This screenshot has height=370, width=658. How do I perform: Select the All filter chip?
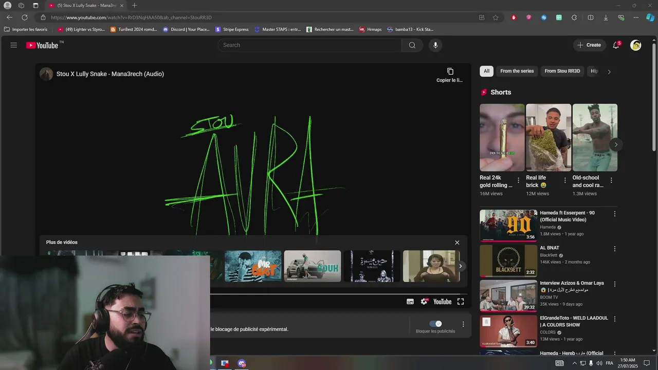[x=486, y=71]
